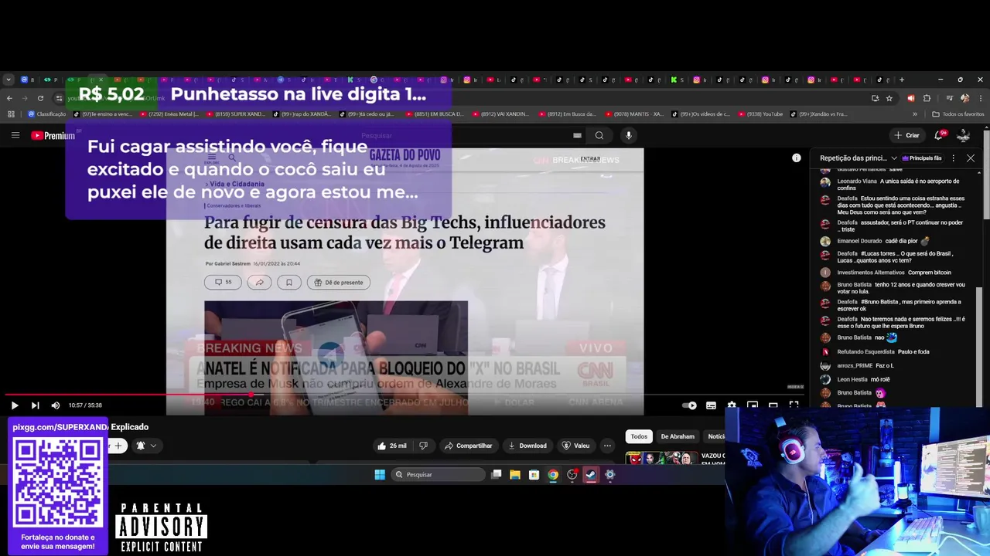Open the YouTube hamburger guide menu
The height and width of the screenshot is (556, 990).
[x=15, y=135]
